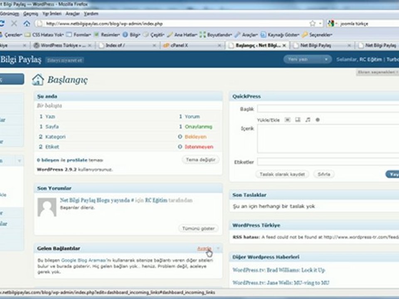Open CSS Hatası Yok toolbar item
Screen dimensions: 399x299
point(44,34)
